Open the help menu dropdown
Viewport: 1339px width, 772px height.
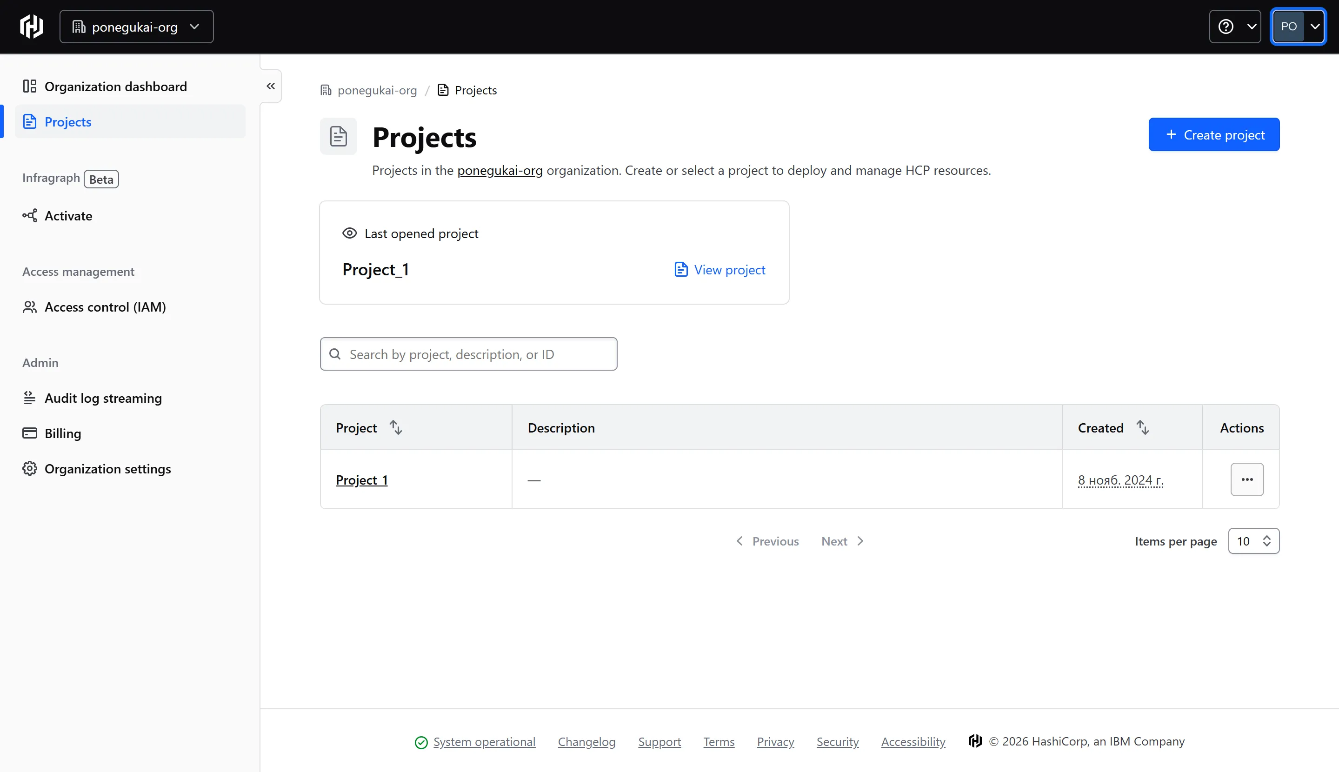point(1234,27)
